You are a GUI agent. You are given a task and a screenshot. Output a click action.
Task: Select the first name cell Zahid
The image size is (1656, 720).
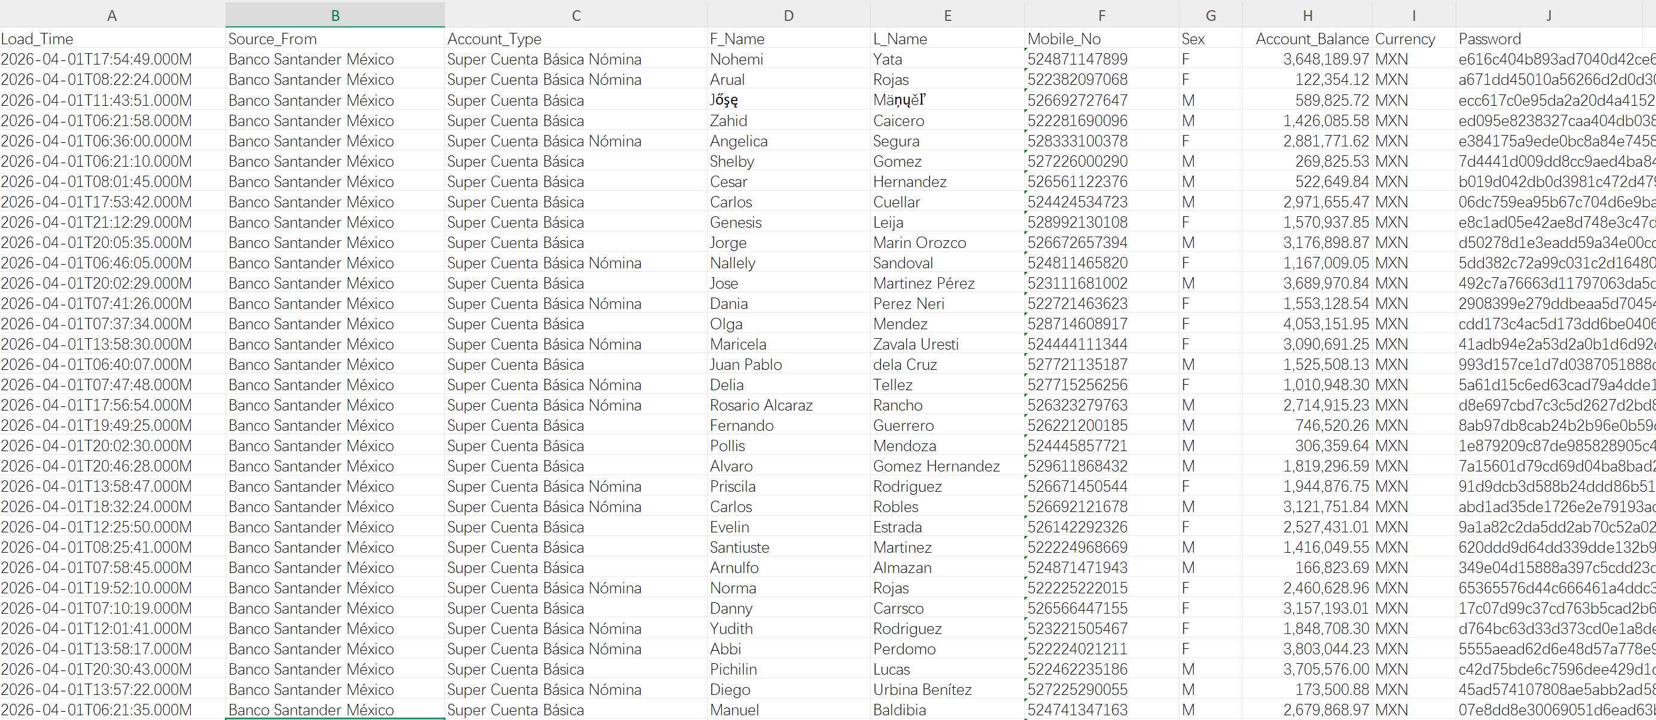point(789,120)
